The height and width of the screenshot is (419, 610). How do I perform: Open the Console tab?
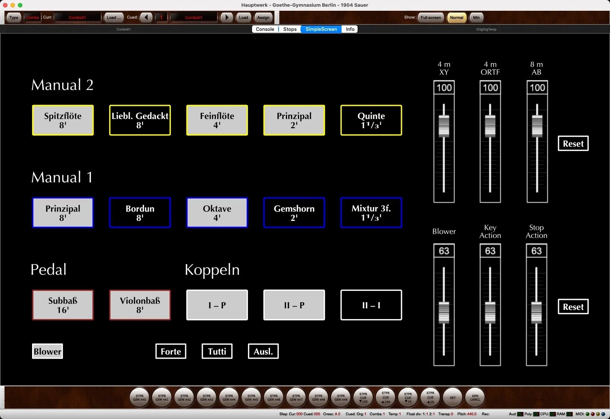[265, 29]
